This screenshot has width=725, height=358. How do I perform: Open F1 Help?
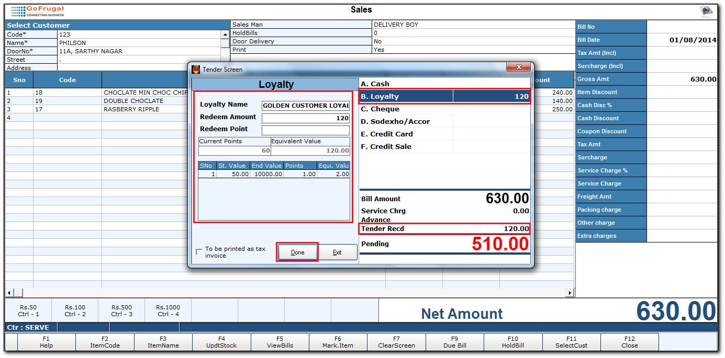tap(46, 342)
